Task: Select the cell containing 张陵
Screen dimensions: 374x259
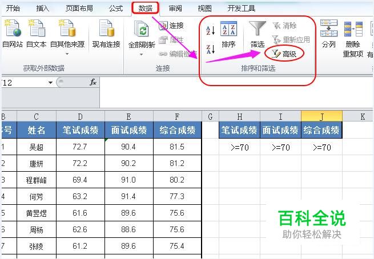Action: coord(37,246)
